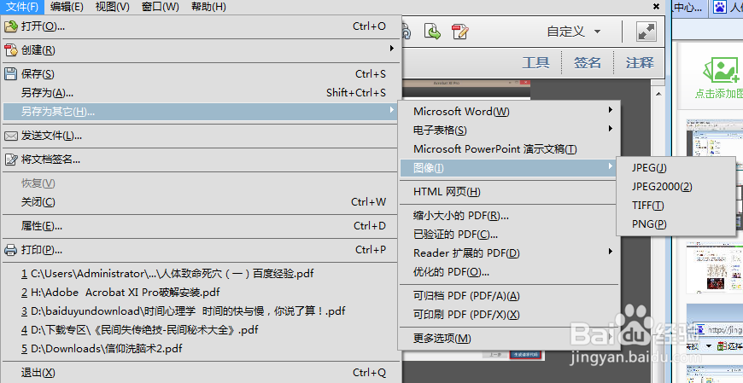The image size is (743, 383).
Task: Choose 缩小大小的 PDF(R)...
Action: click(x=509, y=216)
